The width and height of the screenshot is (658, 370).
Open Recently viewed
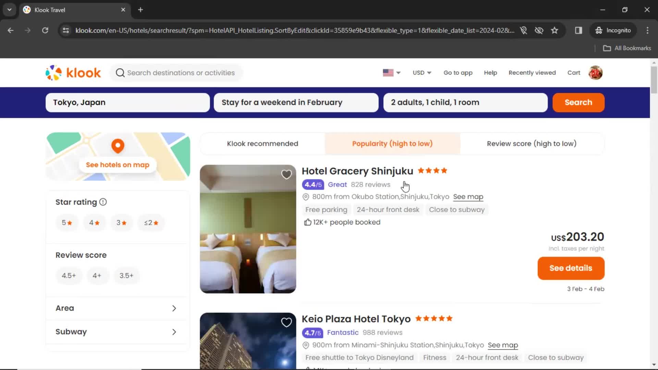point(532,73)
